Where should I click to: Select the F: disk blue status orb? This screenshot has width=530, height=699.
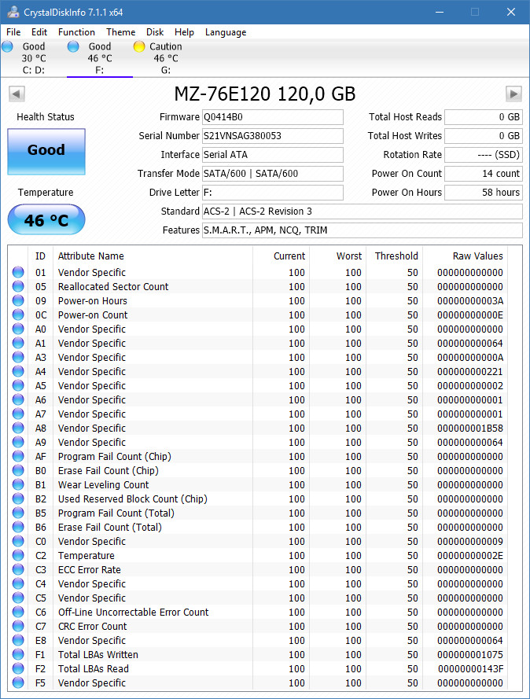point(73,46)
